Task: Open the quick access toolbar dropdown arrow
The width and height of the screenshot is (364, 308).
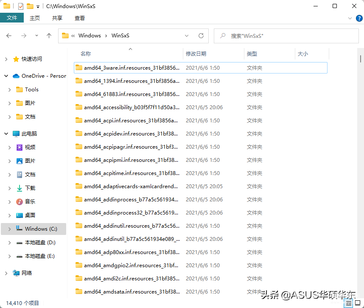Action: coord(38,7)
